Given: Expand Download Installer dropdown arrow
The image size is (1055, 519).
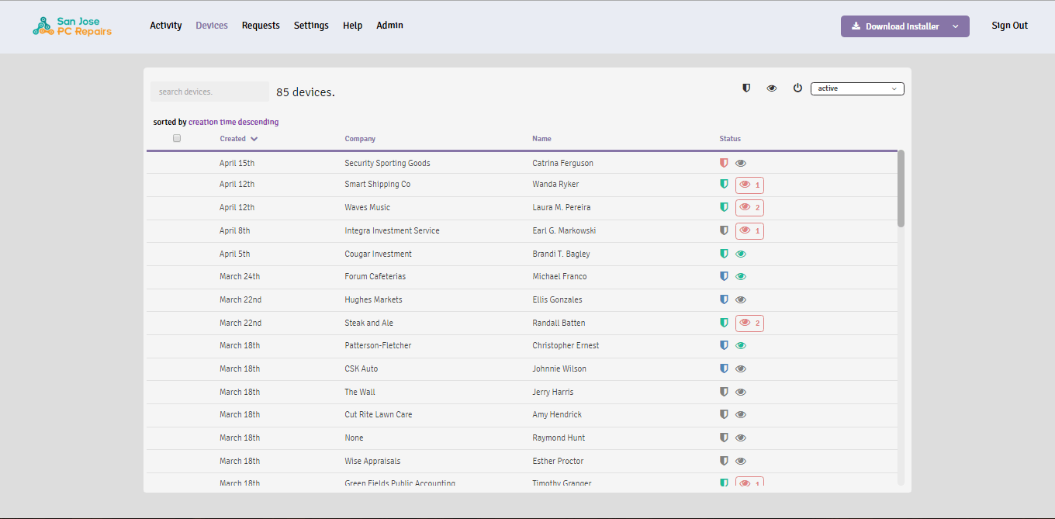Looking at the screenshot, I should [x=956, y=26].
